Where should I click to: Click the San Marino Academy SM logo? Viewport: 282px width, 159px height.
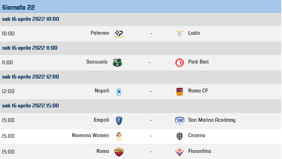(180, 121)
